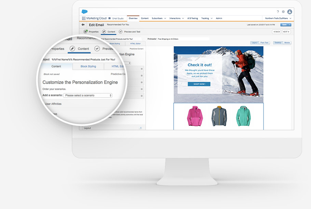Select the teal jacket product image

point(243,116)
